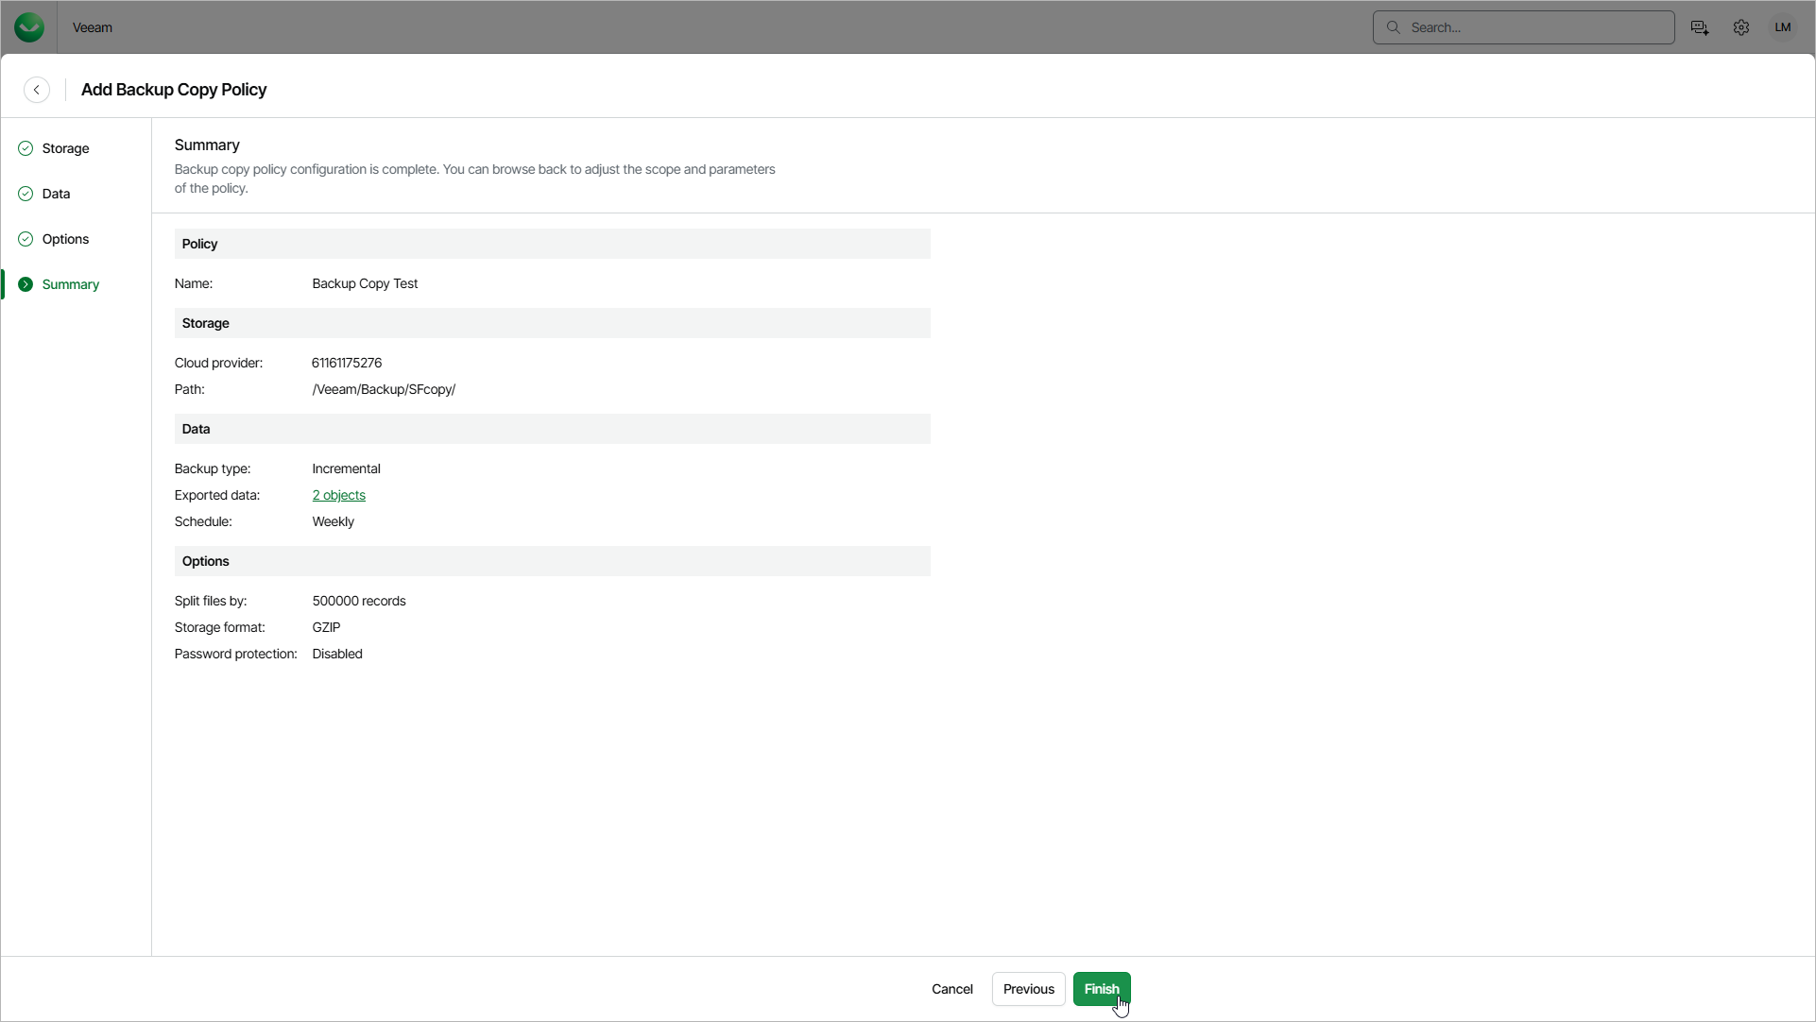Screen dimensions: 1816x1022
Task: Click the Add Backup Copy Policy title
Action: coord(174,90)
